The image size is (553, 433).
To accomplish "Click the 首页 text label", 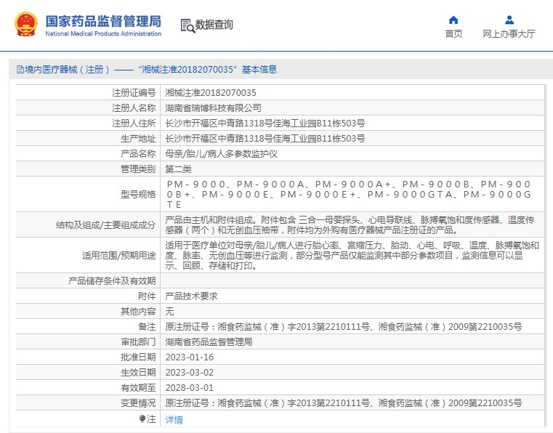I will pyautogui.click(x=453, y=34).
